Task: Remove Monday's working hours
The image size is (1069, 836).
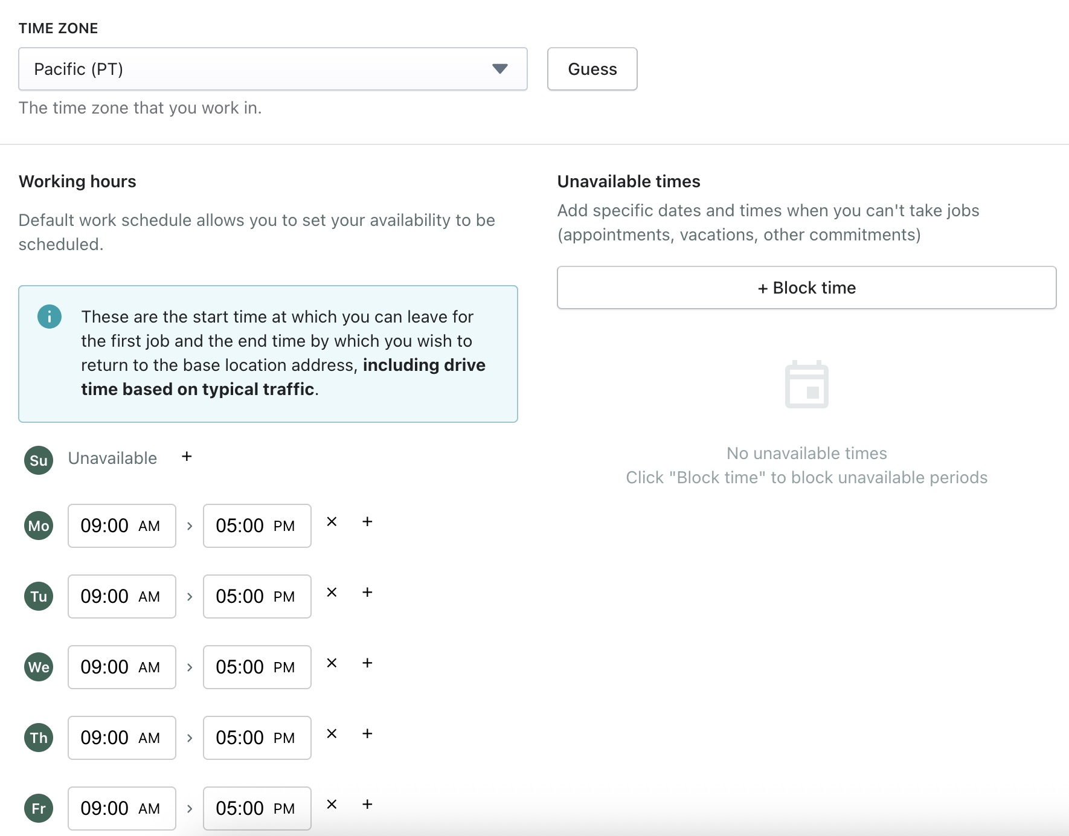Action: 332,522
